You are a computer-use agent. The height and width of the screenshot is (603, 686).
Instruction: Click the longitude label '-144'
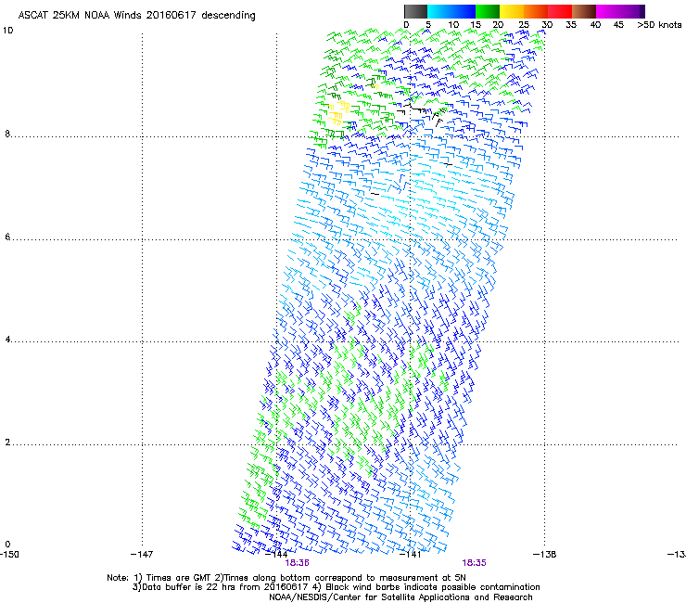[x=276, y=555]
